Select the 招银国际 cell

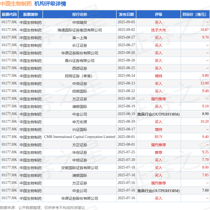coord(80,91)
